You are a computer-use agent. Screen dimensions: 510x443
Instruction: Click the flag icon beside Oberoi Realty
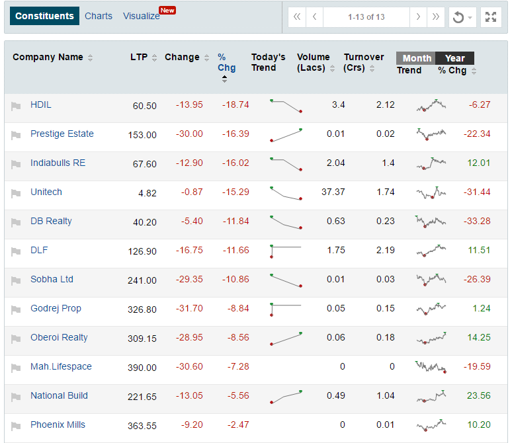16,339
